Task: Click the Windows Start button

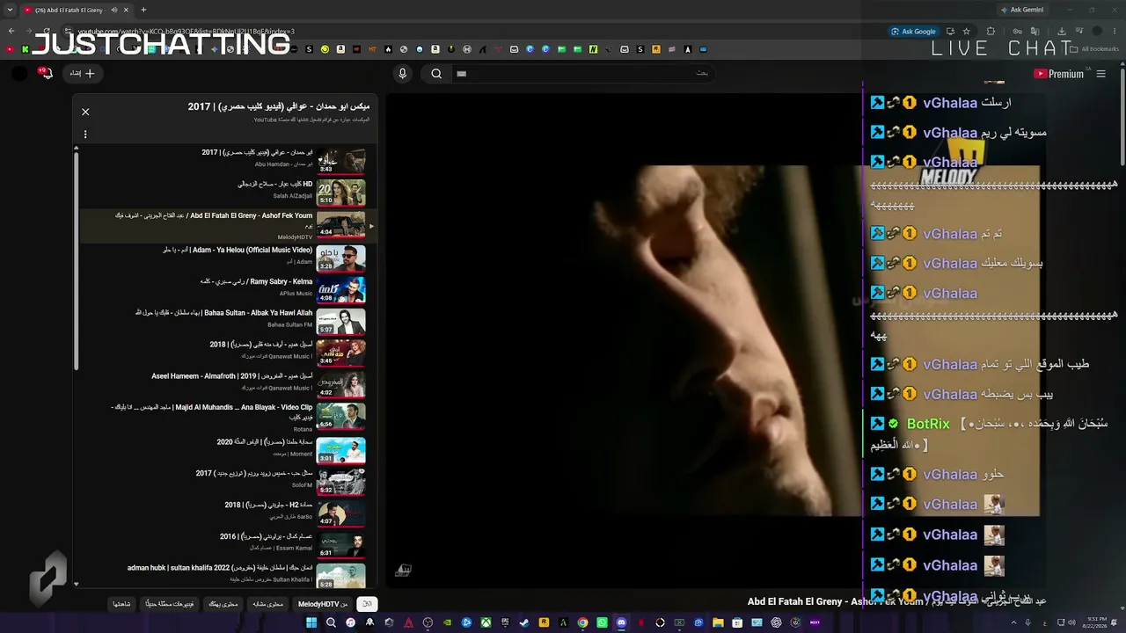Action: 311,622
